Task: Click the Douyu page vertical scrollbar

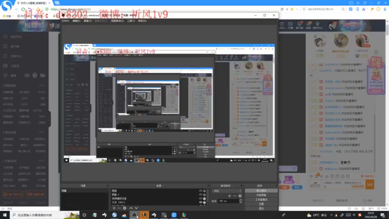Action: 387,30
